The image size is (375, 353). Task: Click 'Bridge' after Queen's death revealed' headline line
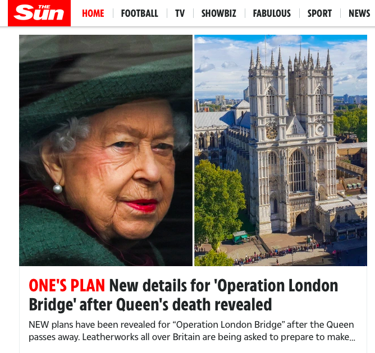(150, 305)
